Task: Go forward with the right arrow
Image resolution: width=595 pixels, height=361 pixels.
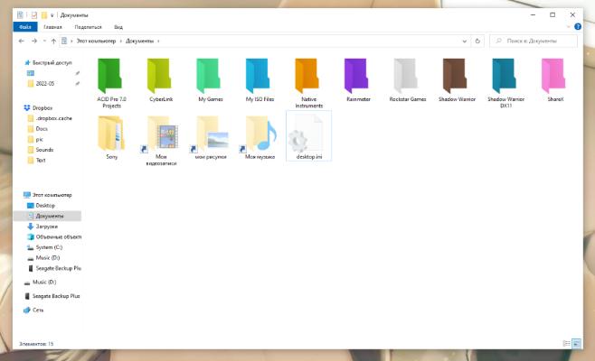Action: pos(34,41)
